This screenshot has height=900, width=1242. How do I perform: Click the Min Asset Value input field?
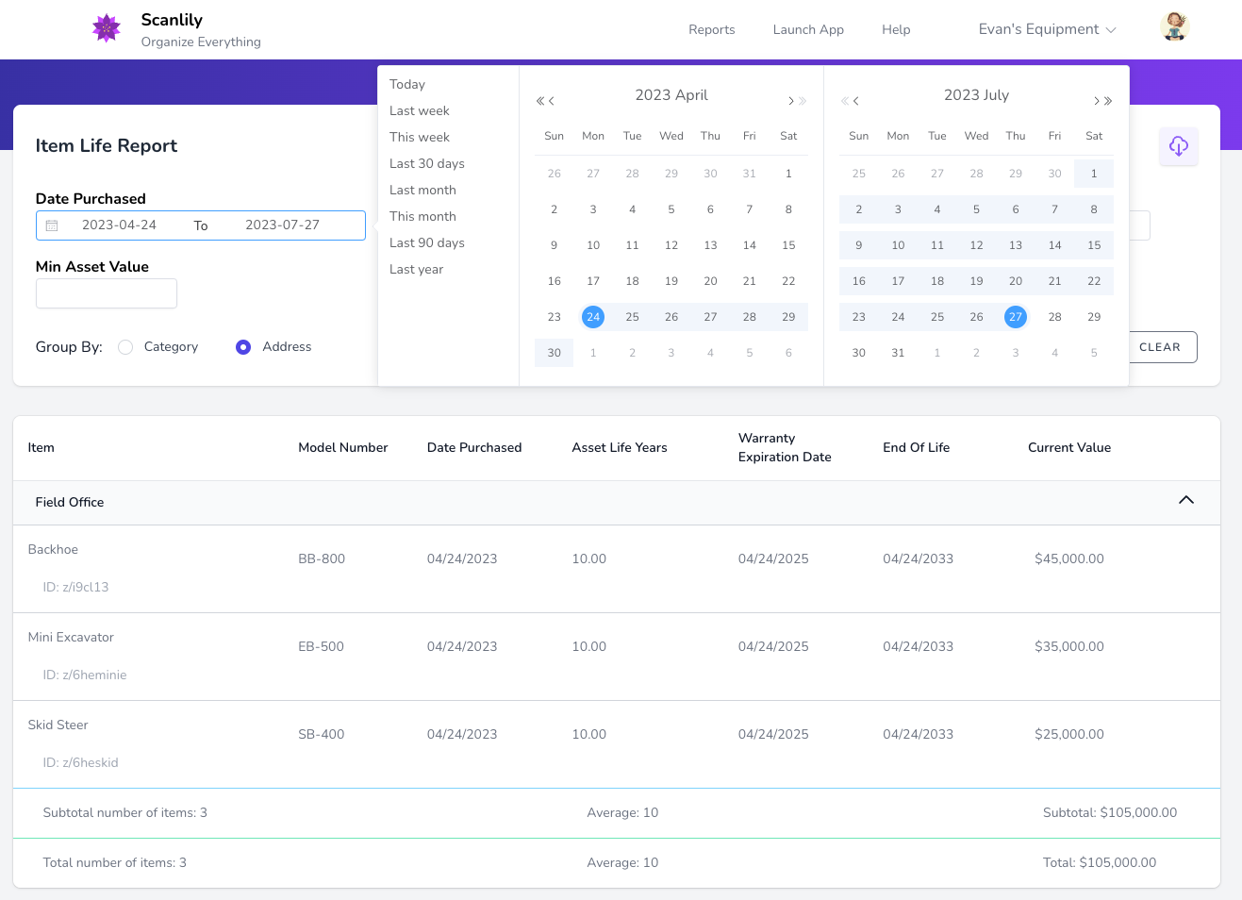(x=107, y=293)
